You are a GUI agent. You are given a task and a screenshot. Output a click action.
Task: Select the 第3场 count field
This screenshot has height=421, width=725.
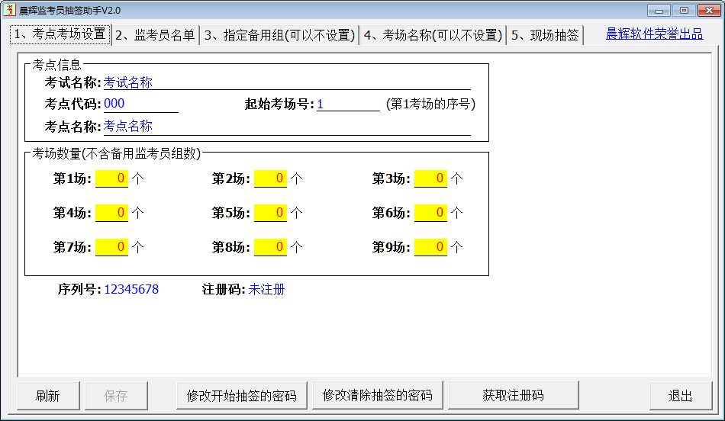[430, 178]
